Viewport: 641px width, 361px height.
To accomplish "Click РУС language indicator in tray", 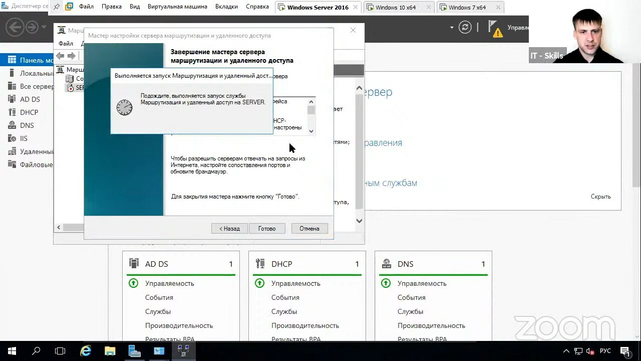I will [605, 351].
